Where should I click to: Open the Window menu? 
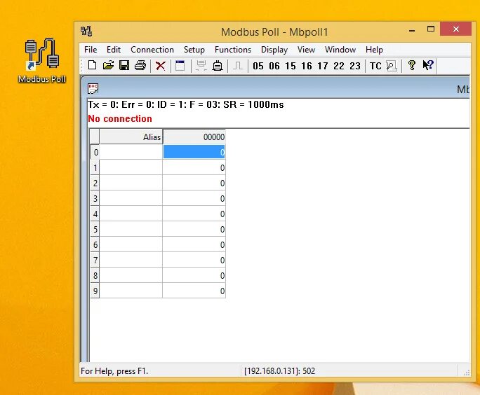pos(340,50)
